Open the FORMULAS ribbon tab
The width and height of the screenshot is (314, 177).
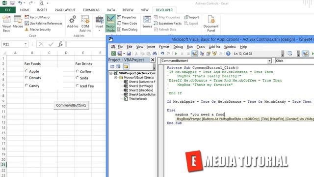91,10
